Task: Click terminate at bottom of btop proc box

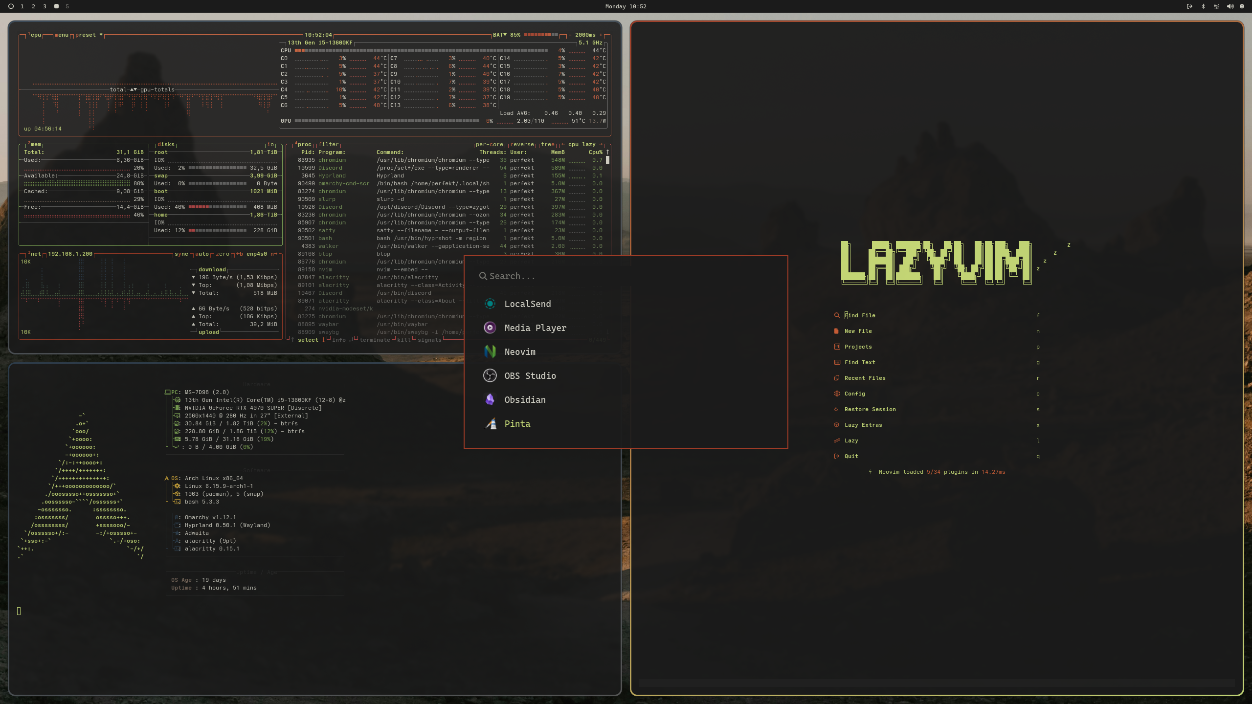Action: click(x=375, y=340)
